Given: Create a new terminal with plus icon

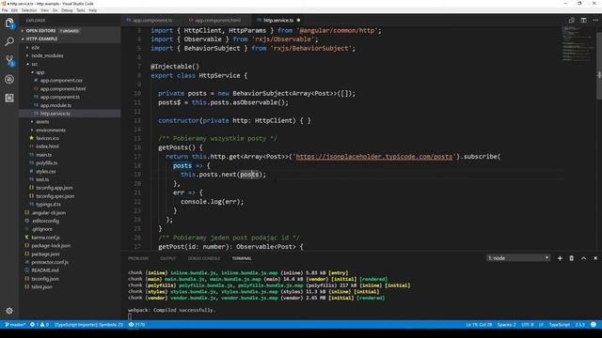Looking at the screenshot, I should (x=560, y=258).
